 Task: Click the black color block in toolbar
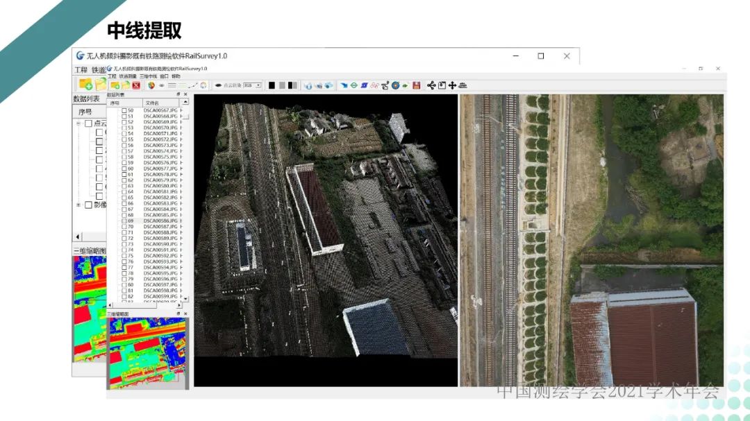point(272,85)
